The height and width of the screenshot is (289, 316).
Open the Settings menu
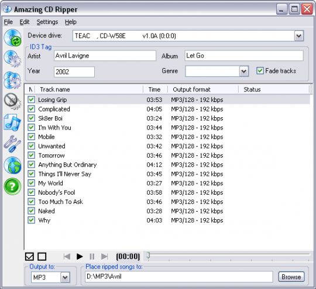(47, 22)
